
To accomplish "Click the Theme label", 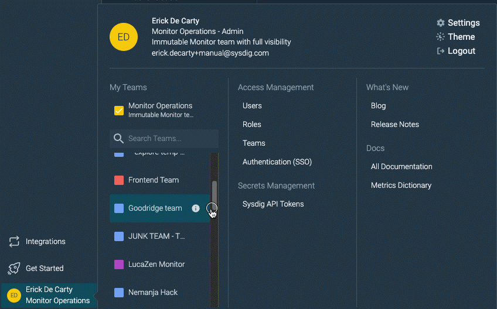I will point(461,37).
